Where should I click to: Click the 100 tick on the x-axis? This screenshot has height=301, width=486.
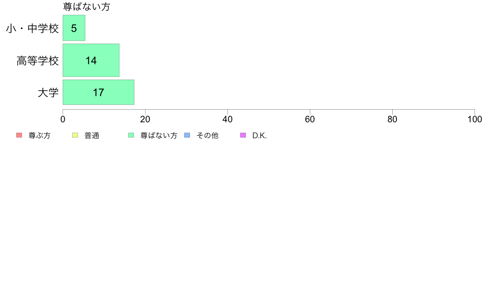pyautogui.click(x=475, y=119)
